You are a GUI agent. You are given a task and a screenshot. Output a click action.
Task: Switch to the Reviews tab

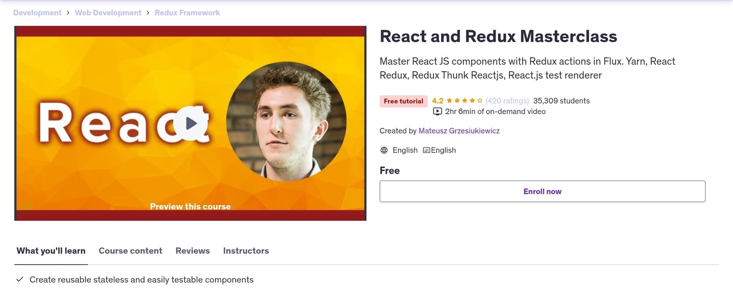[192, 251]
